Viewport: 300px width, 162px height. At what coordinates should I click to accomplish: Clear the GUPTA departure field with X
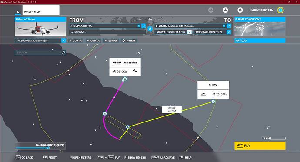point(139,26)
